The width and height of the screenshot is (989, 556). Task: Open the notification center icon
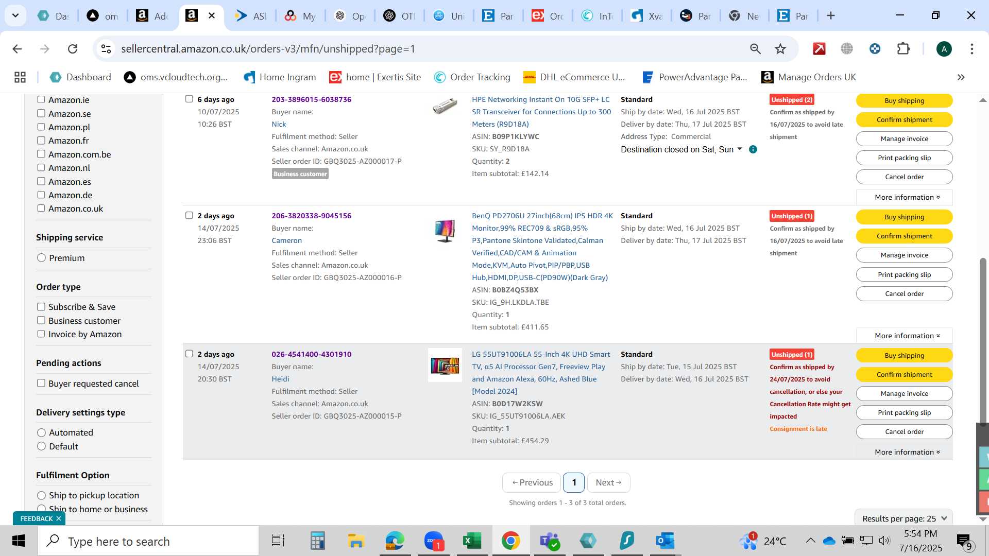964,541
